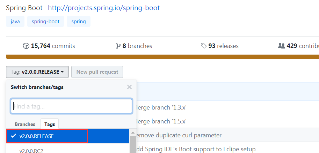319x153 pixels.
Task: View the 8 branches list
Action: coord(134,46)
